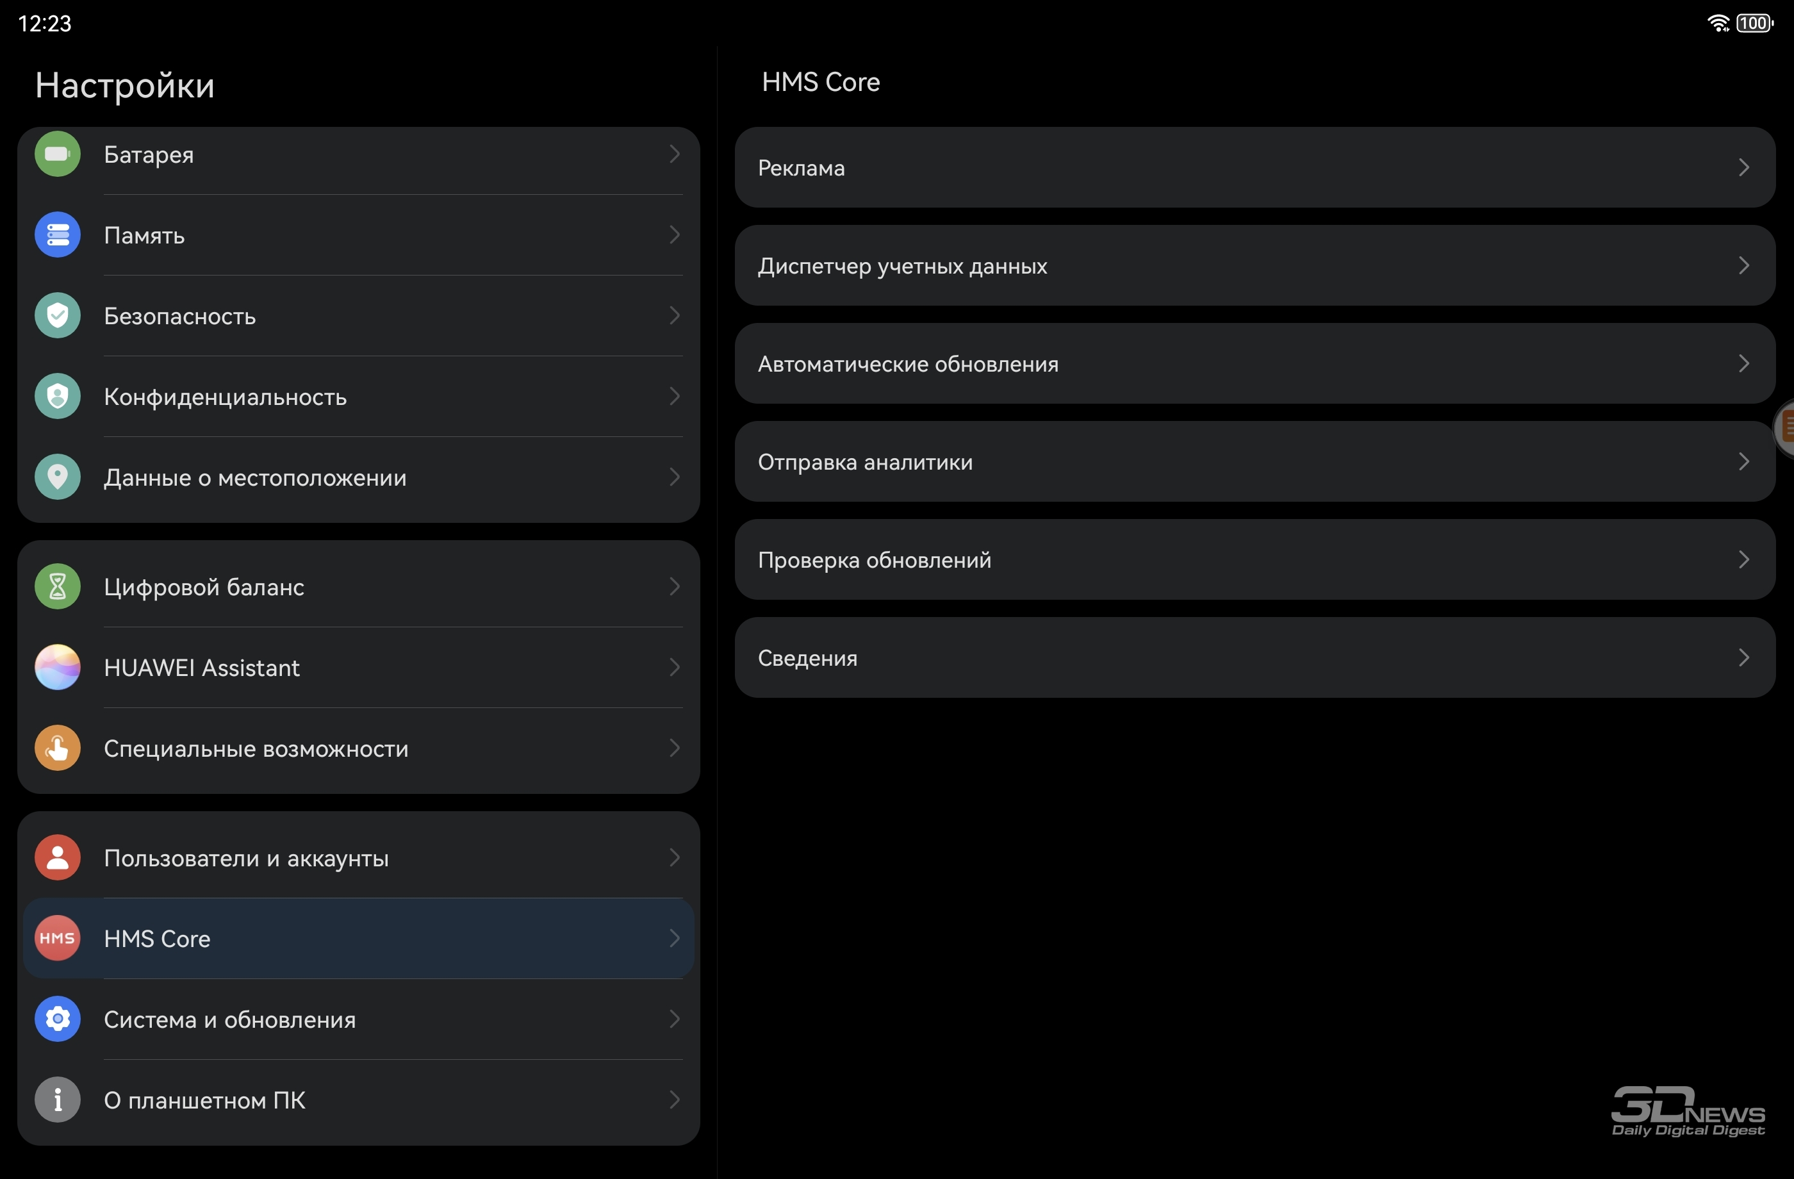Tap the Конфиденциальность label
1794x1179 pixels.
coord(226,397)
